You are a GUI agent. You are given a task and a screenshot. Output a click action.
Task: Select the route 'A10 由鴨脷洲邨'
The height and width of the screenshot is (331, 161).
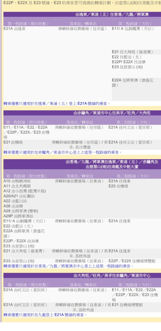click(x=17, y=181)
